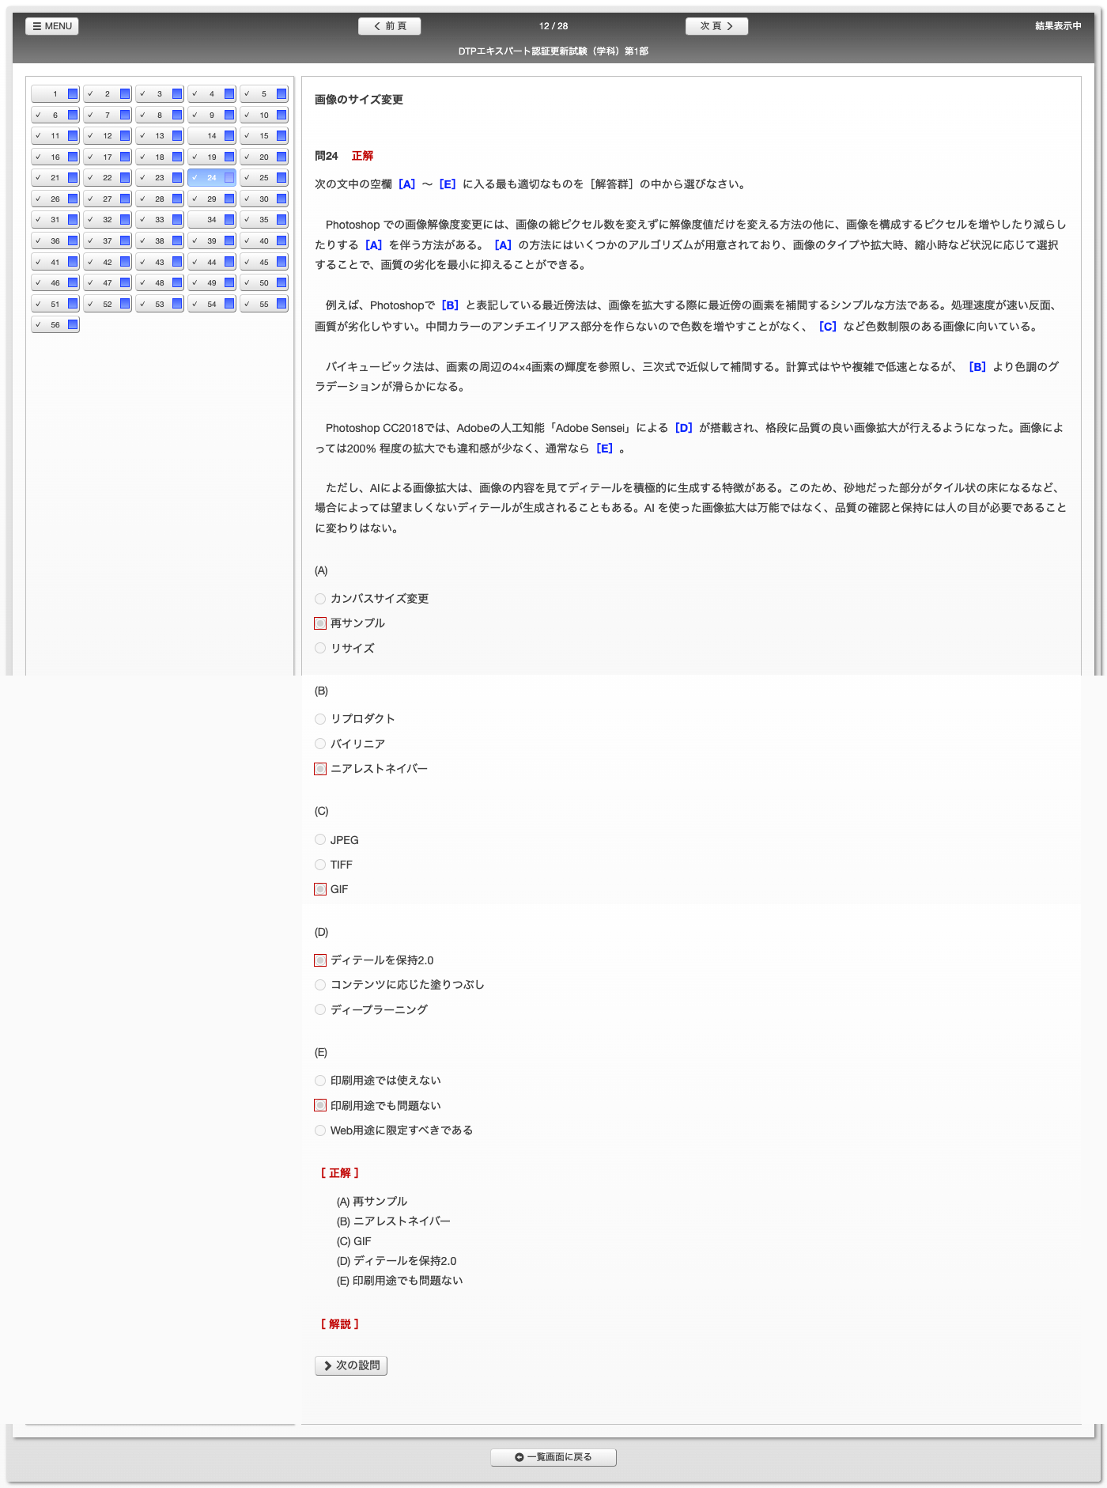Choose ディープラーニング radio option
Image resolution: width=1107 pixels, height=1488 pixels.
[x=320, y=1009]
